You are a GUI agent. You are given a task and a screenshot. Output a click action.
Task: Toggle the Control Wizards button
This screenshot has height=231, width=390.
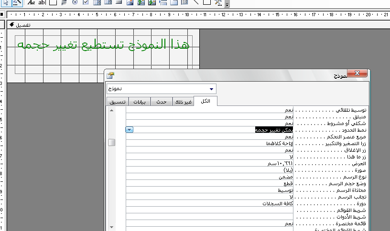17,3
